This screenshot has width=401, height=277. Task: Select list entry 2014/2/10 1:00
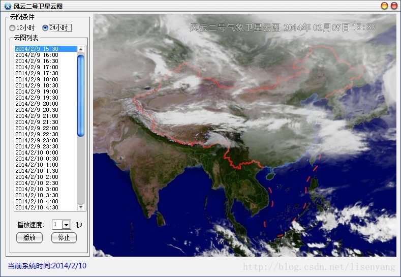coord(46,165)
